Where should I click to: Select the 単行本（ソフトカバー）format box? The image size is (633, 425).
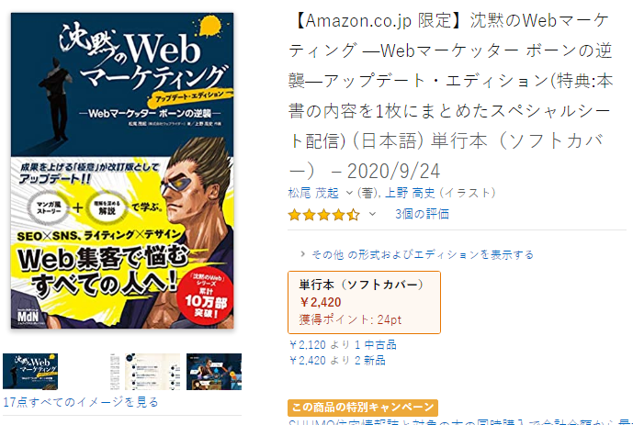pyautogui.click(x=364, y=302)
